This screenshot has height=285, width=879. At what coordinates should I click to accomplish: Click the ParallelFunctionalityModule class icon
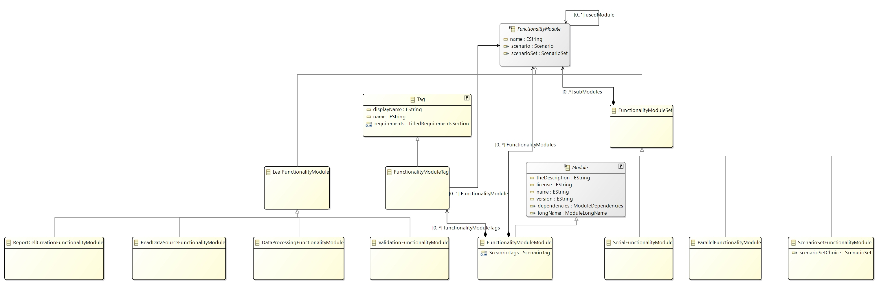coord(693,243)
